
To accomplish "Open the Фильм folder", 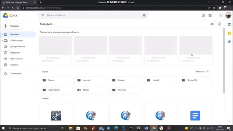I will 126,80.
